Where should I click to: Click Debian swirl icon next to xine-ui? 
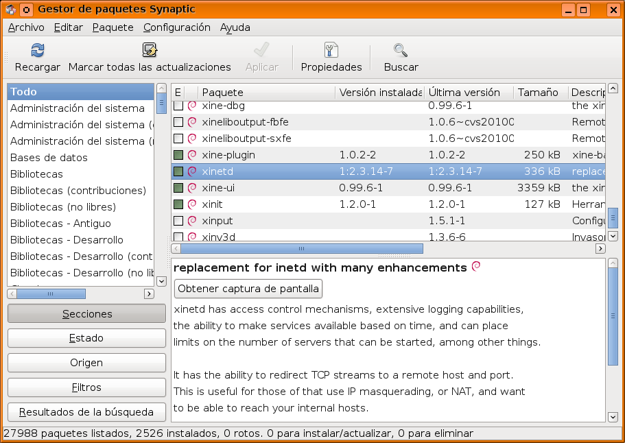192,188
